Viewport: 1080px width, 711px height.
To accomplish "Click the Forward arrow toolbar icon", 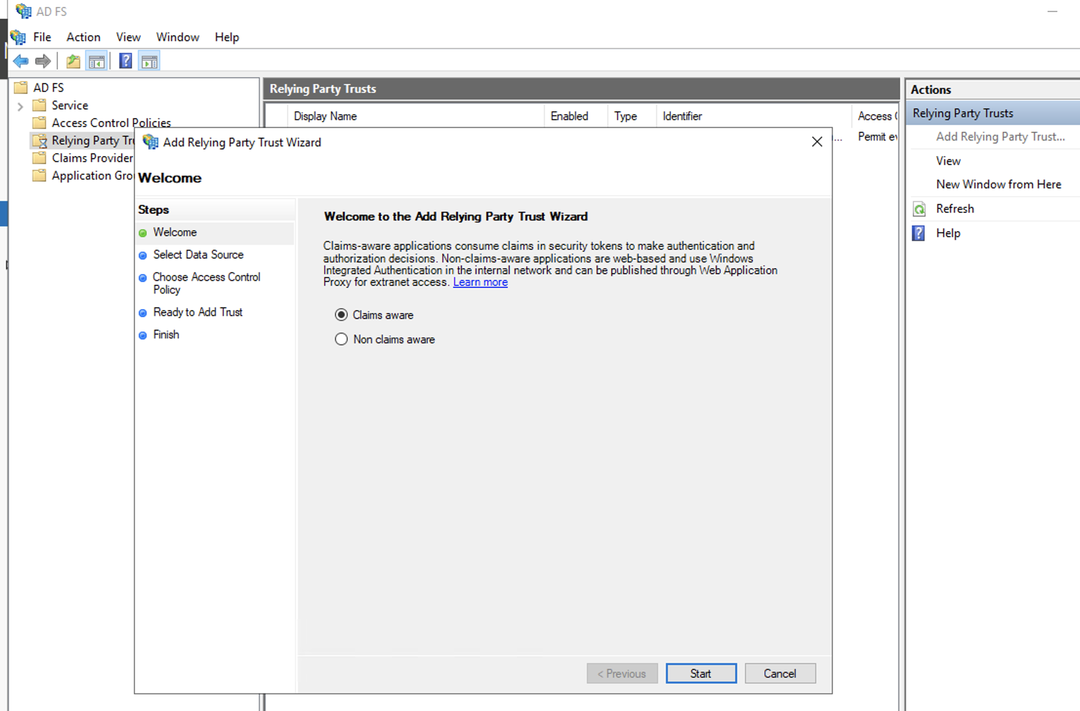I will [43, 61].
